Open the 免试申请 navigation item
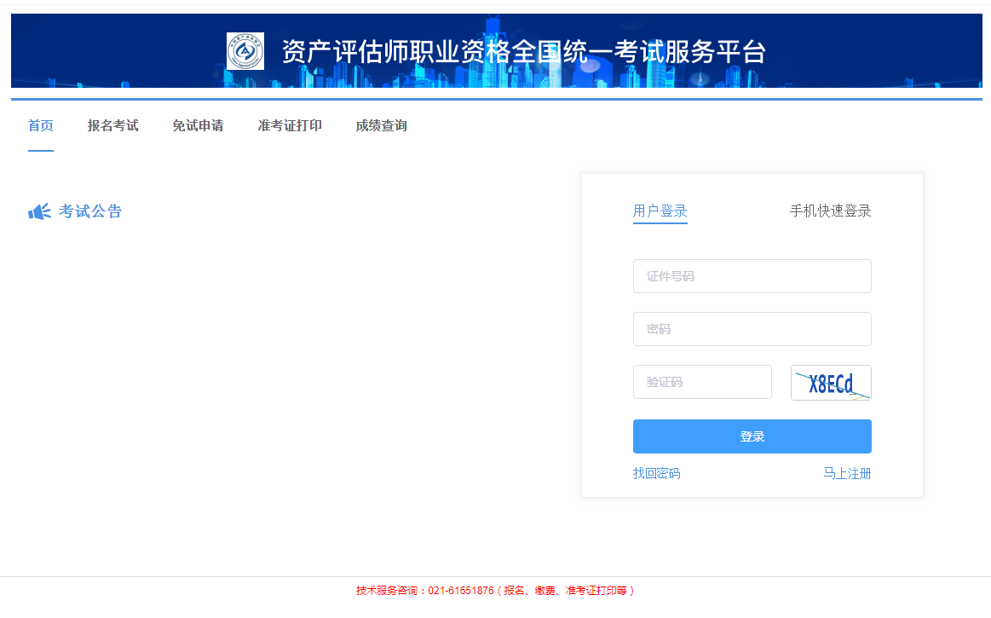This screenshot has width=991, height=618. pyautogui.click(x=198, y=126)
